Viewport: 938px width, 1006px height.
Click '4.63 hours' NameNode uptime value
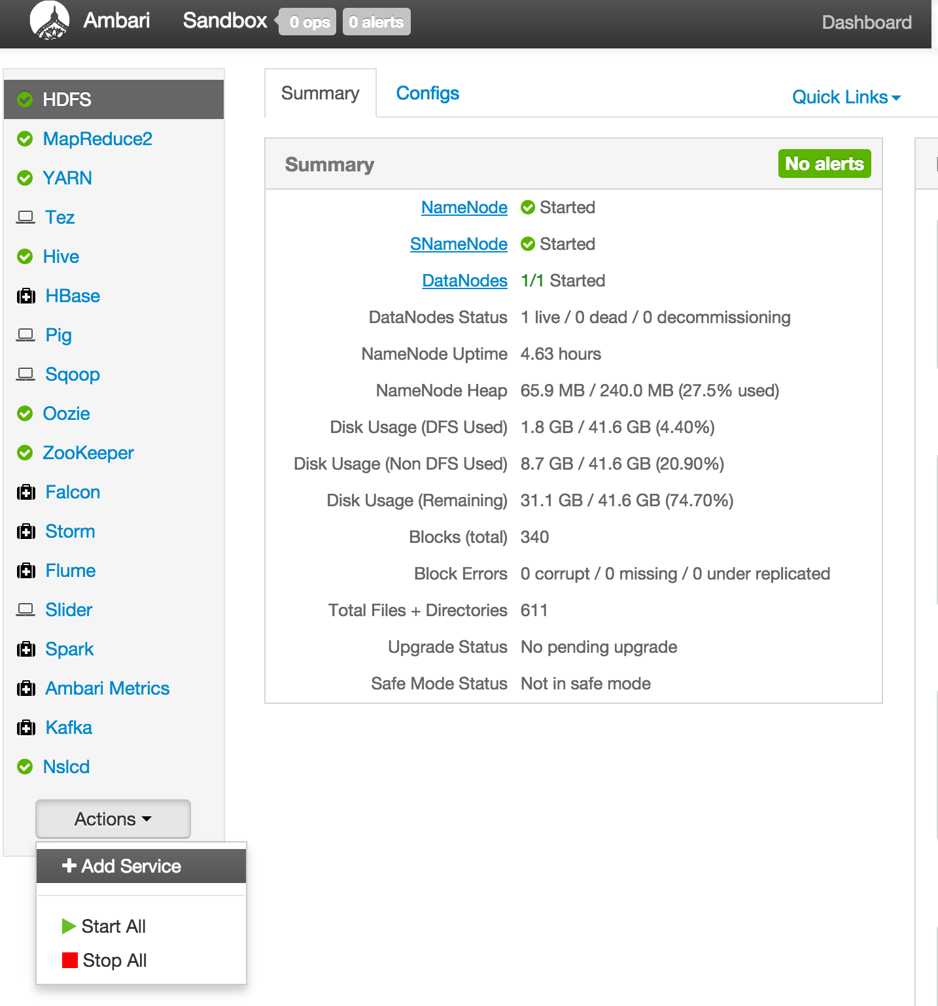(561, 354)
